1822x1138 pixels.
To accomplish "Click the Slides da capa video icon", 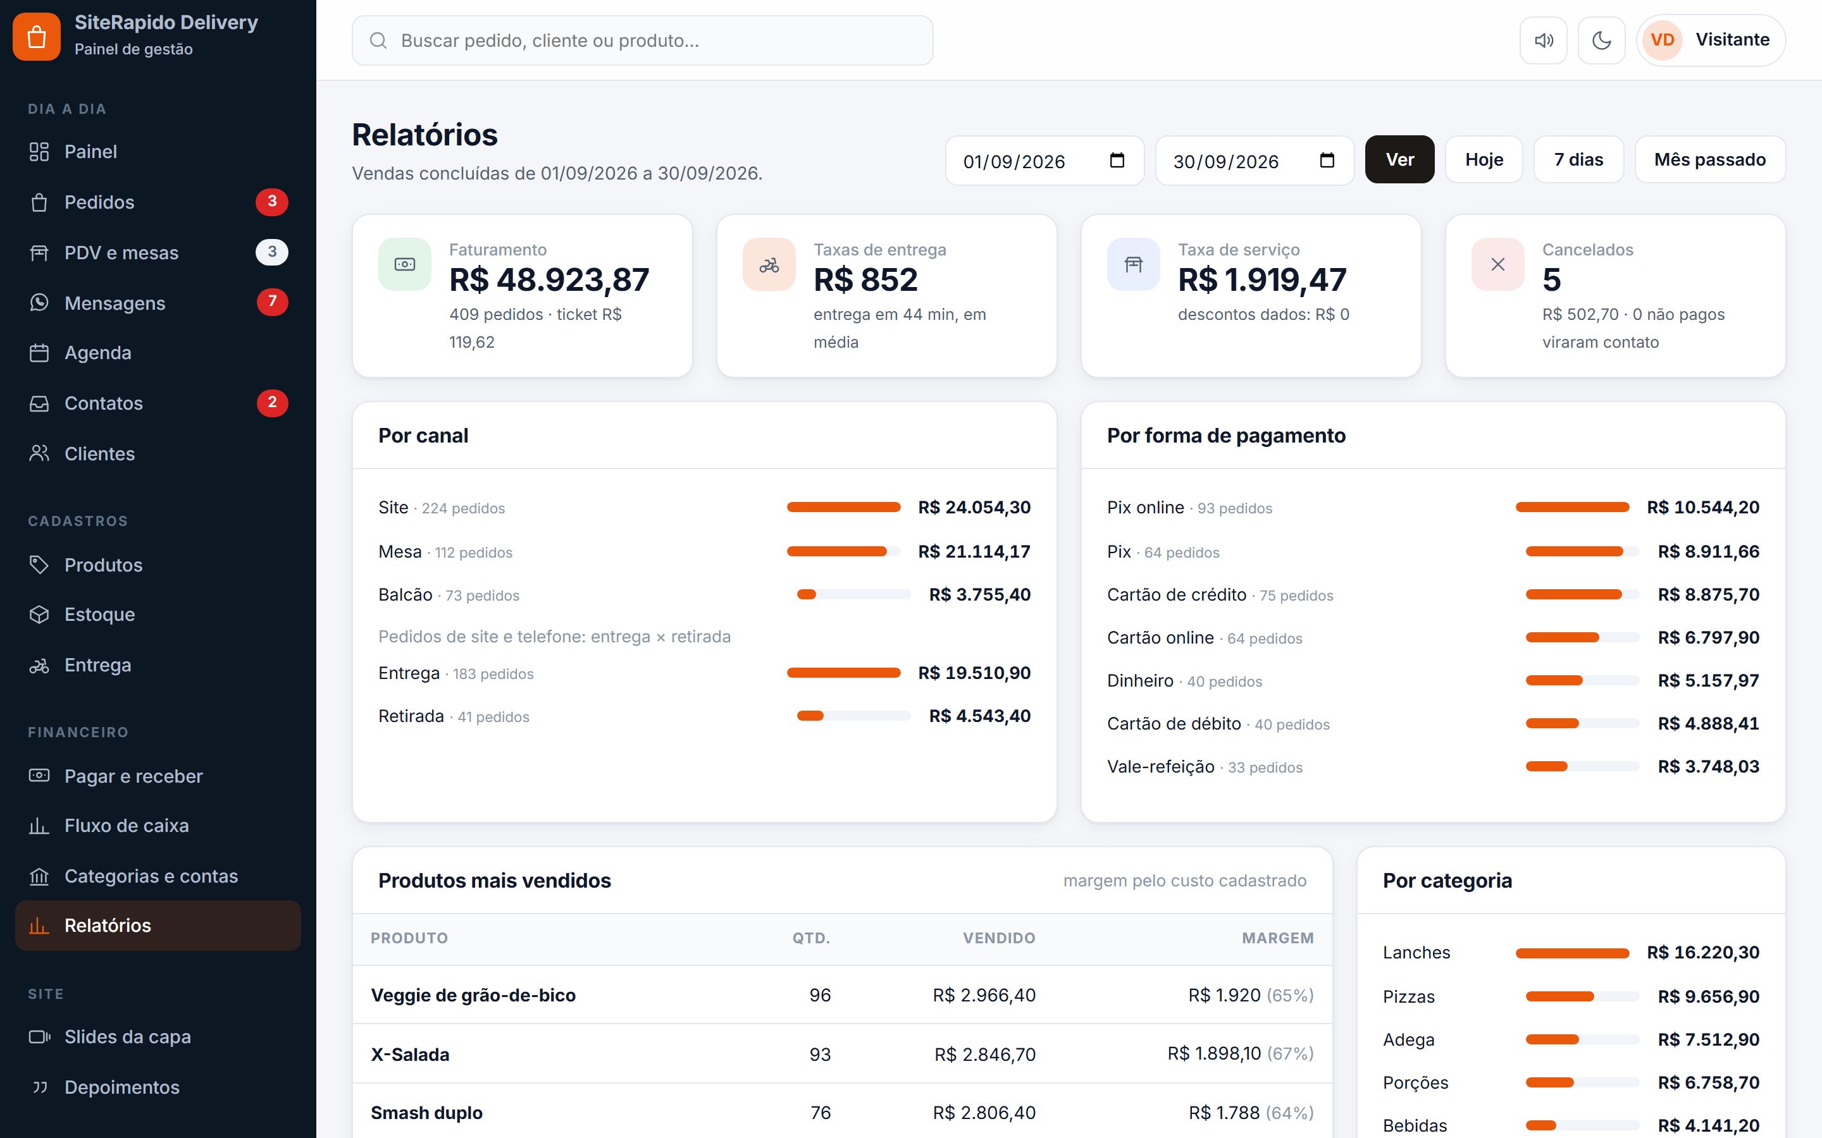I will coord(39,1036).
